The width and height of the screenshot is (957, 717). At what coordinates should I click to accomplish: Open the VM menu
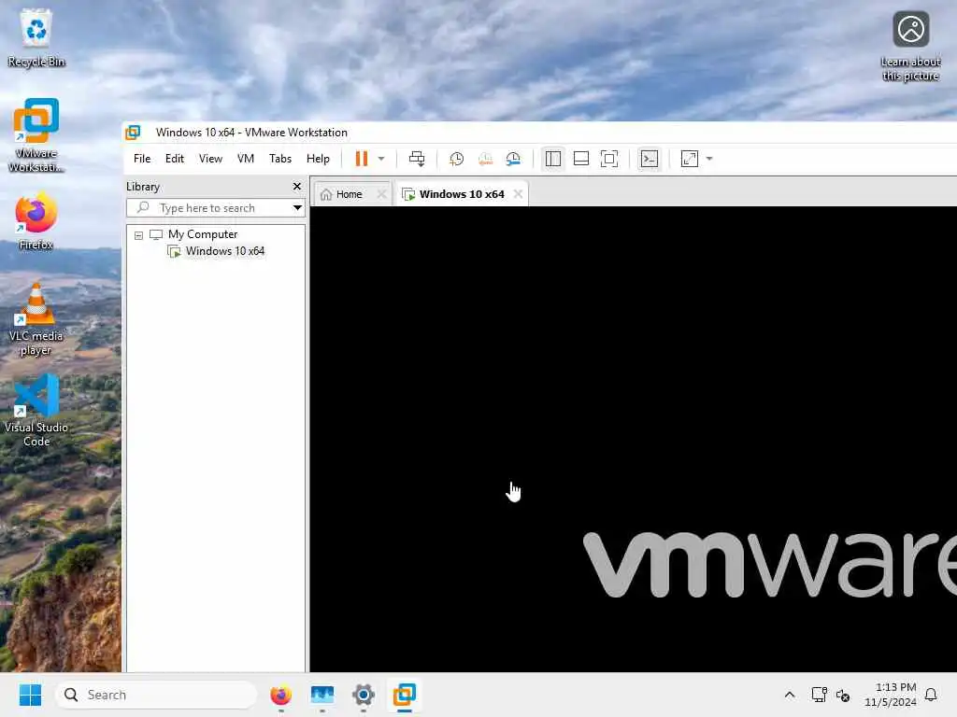click(246, 159)
